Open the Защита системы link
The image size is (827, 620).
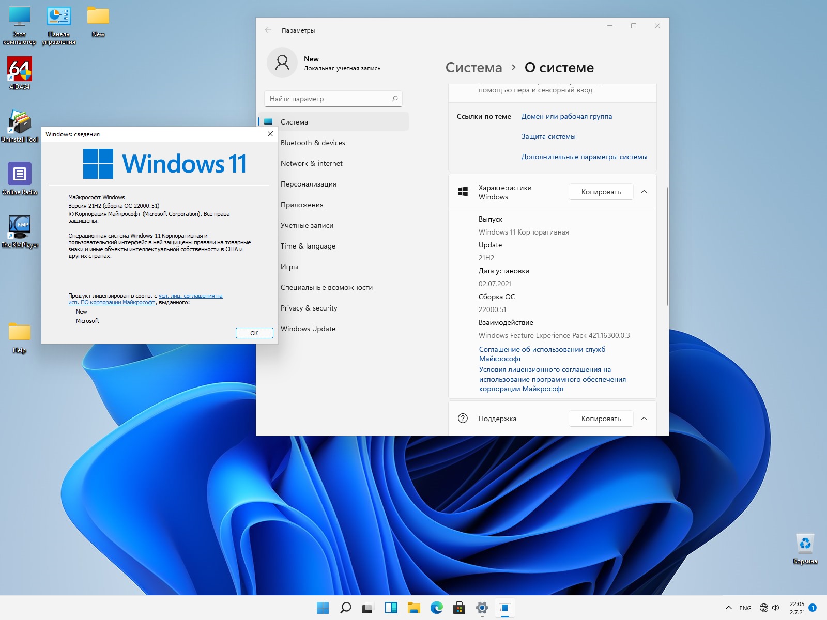tap(548, 136)
